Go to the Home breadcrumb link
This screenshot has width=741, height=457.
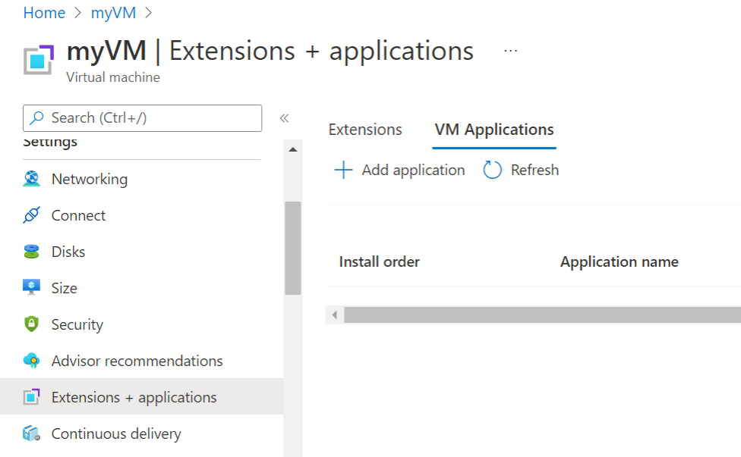coord(44,13)
